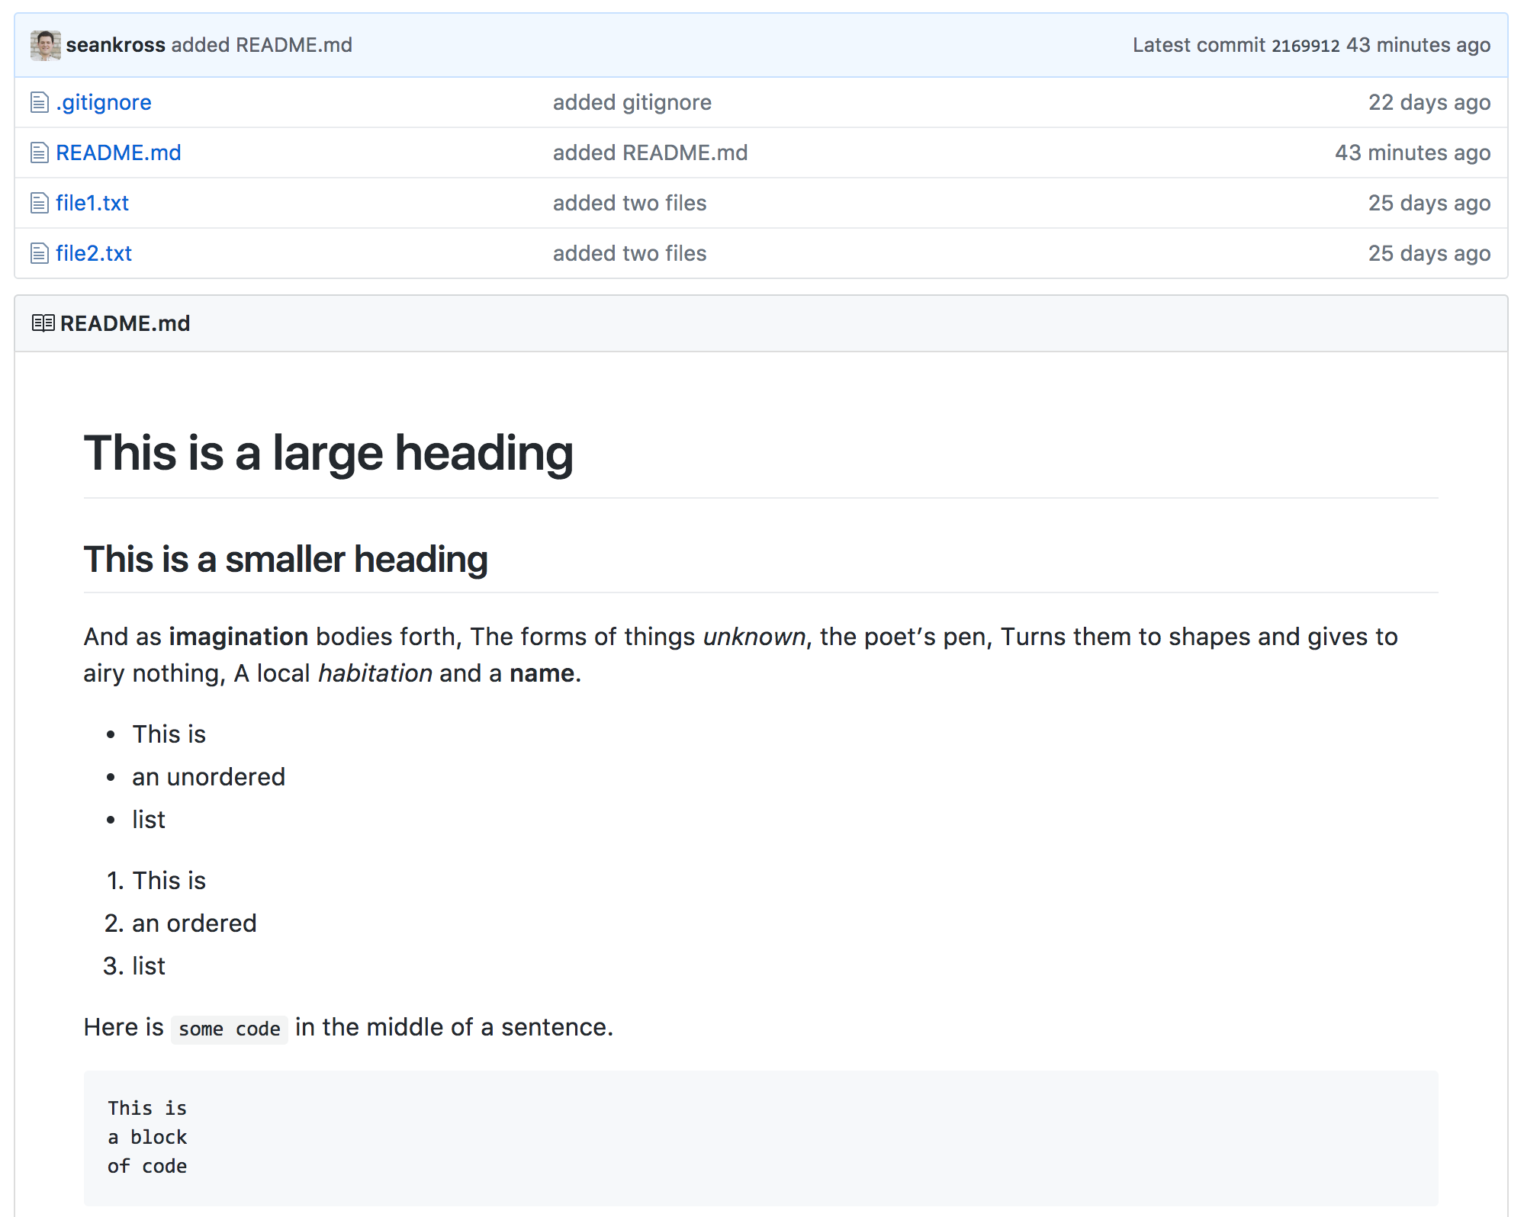Click the file icon beside .gitignore
Viewport: 1524px width, 1217px height.
[39, 102]
